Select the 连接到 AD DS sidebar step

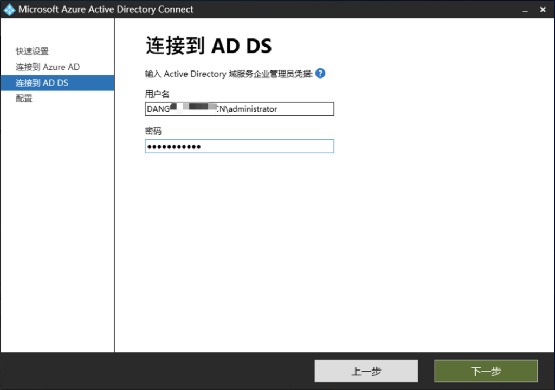pos(57,83)
